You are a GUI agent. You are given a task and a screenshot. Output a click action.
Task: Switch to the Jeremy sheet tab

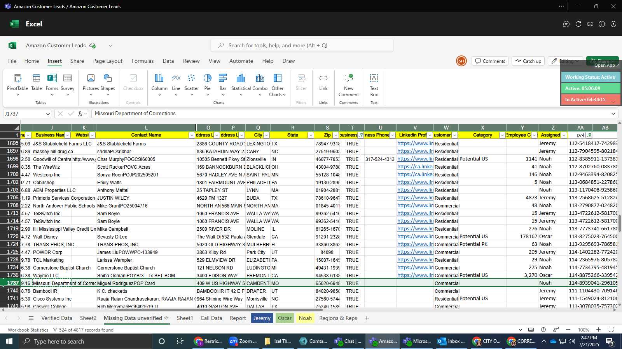262,318
